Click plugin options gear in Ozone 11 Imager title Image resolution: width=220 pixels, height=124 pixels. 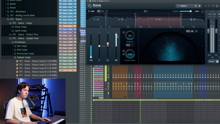(90, 1)
